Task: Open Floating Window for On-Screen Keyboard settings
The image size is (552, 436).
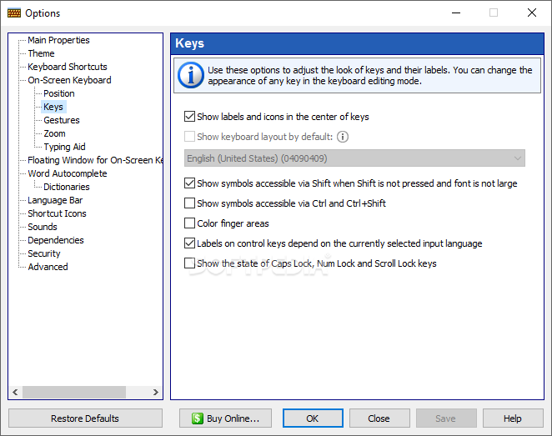Action: (x=95, y=160)
